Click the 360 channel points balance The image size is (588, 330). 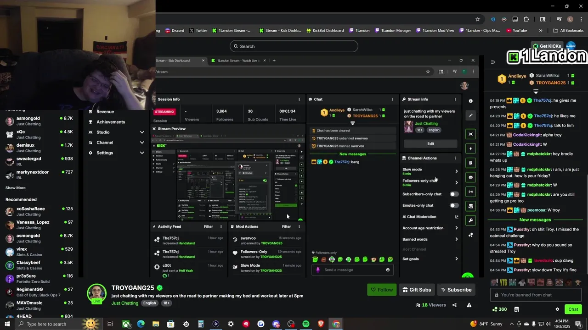(x=499, y=309)
